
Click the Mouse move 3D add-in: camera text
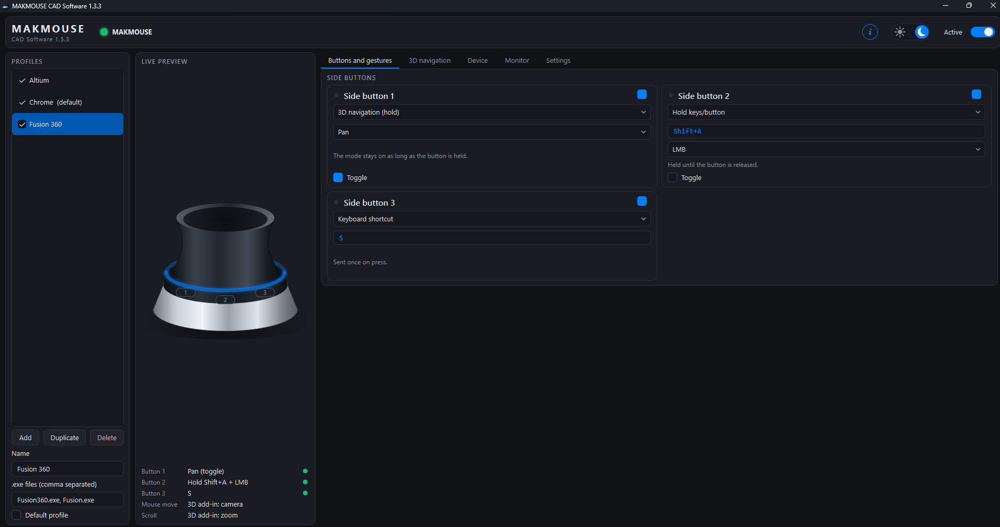point(215,504)
